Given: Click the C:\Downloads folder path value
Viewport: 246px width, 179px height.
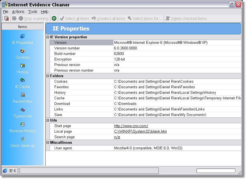Looking at the screenshot, I should pos(125,104).
